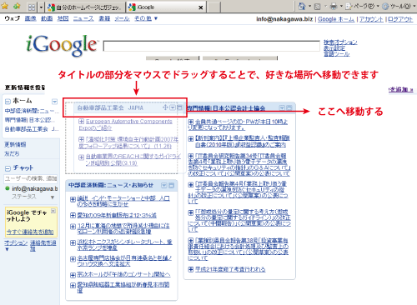The width and height of the screenshot is (417, 305).
Task: Open the 日本公認会計士協会 gadget menu dropdown
Action: coord(282,107)
